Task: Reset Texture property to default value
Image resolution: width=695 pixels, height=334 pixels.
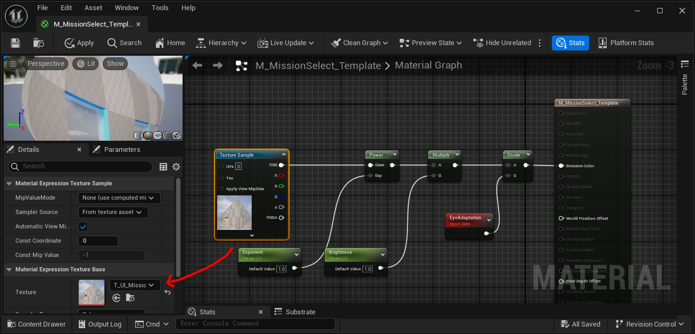Action: [x=168, y=293]
